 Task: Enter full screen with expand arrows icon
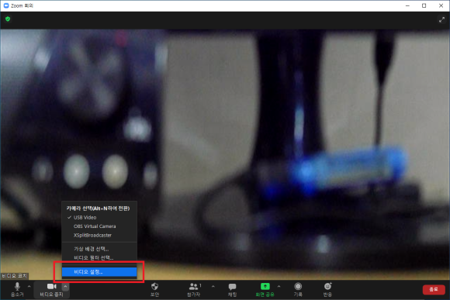point(441,19)
